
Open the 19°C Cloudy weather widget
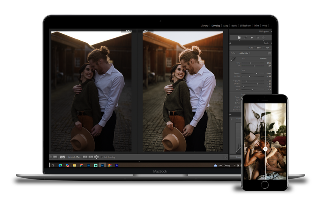pos(222,166)
